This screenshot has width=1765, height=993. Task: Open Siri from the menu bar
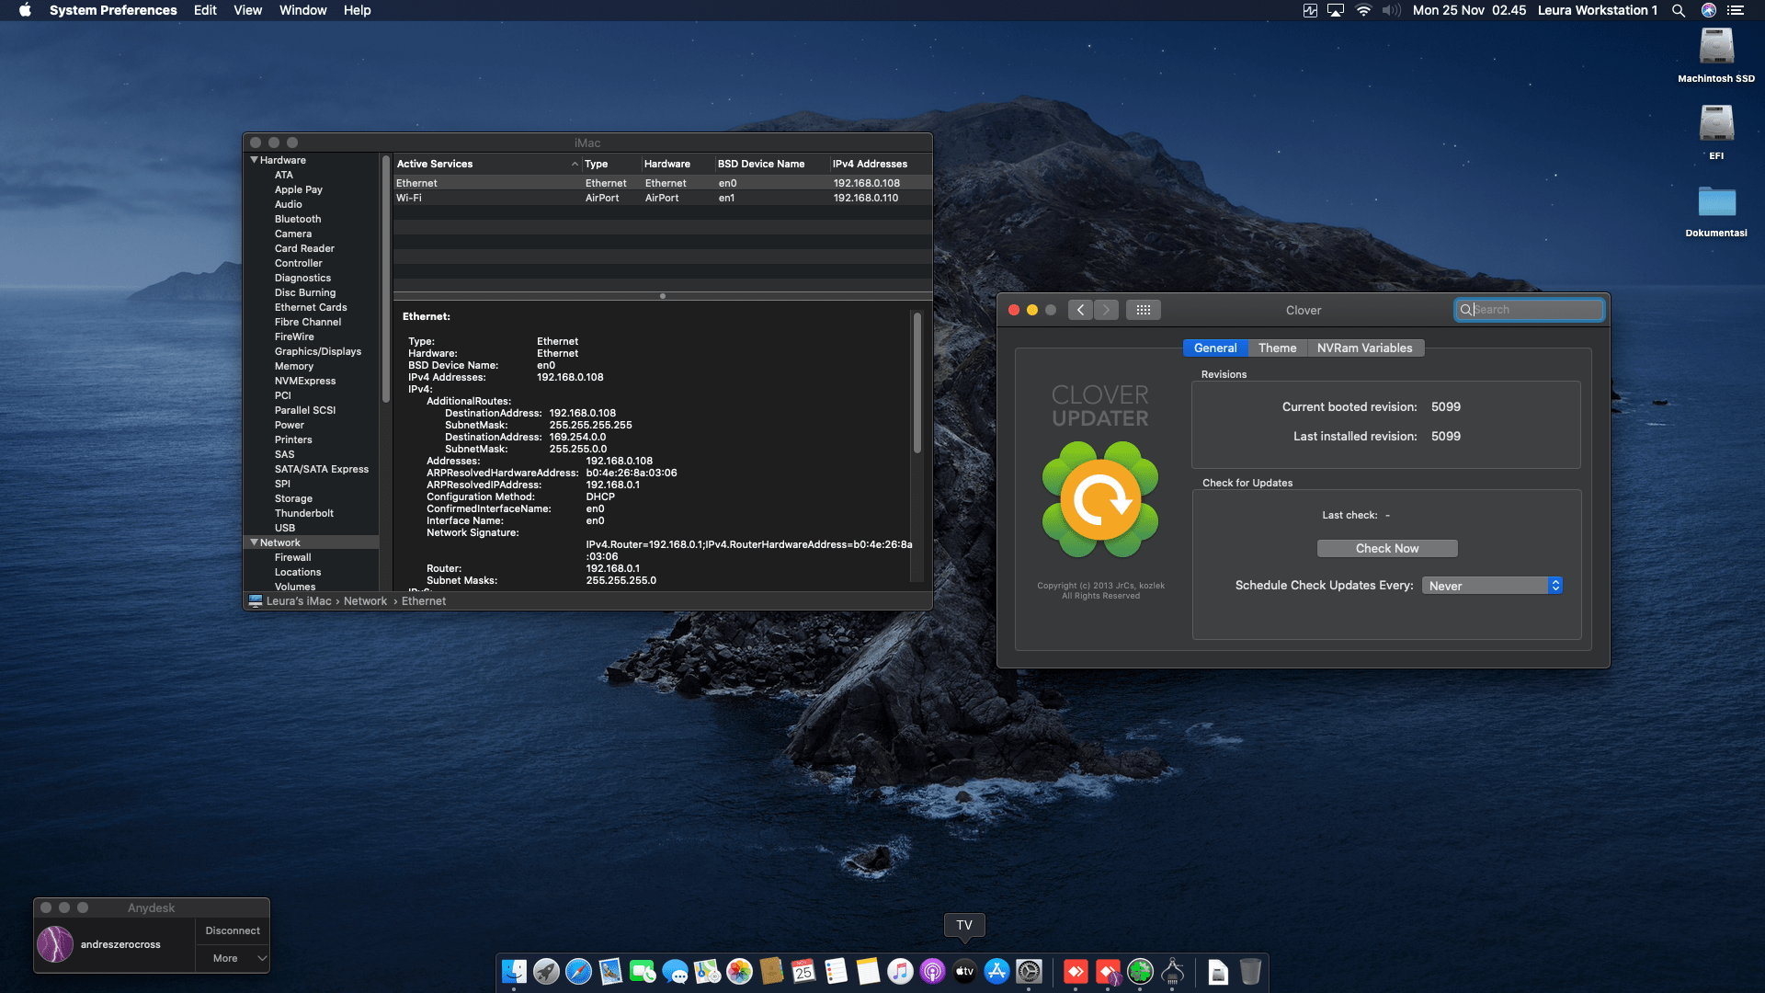pos(1708,10)
